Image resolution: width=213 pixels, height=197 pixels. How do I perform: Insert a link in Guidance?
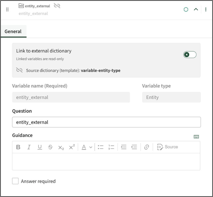click(x=147, y=147)
